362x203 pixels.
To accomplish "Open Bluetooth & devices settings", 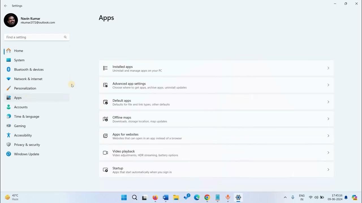I will 29,69.
